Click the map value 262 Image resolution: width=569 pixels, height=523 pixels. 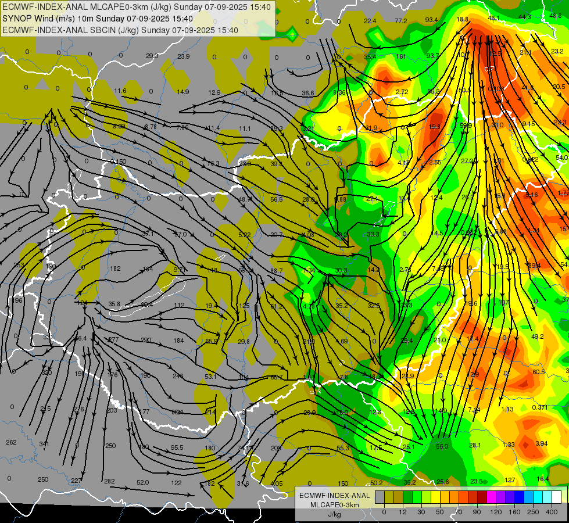11,442
